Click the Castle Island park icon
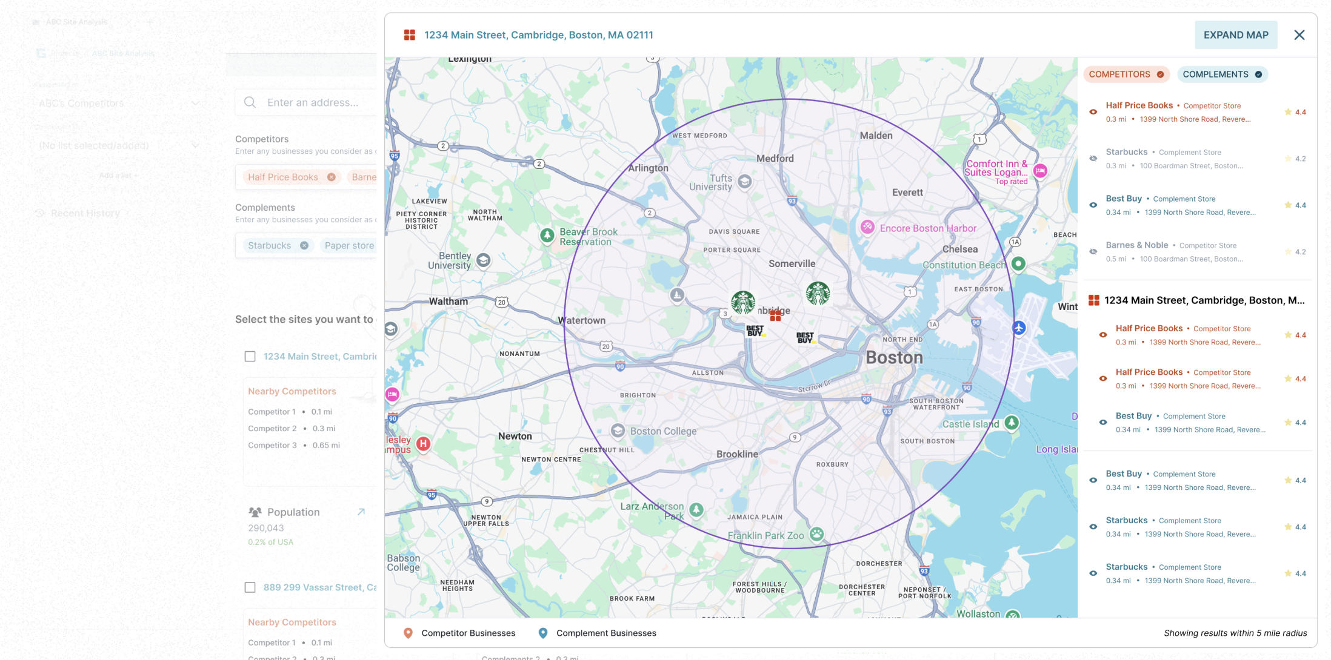Image resolution: width=1331 pixels, height=660 pixels. [x=1012, y=423]
